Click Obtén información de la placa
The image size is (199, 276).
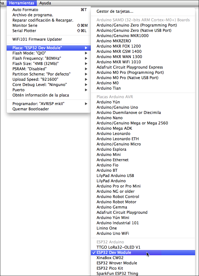[49, 95]
